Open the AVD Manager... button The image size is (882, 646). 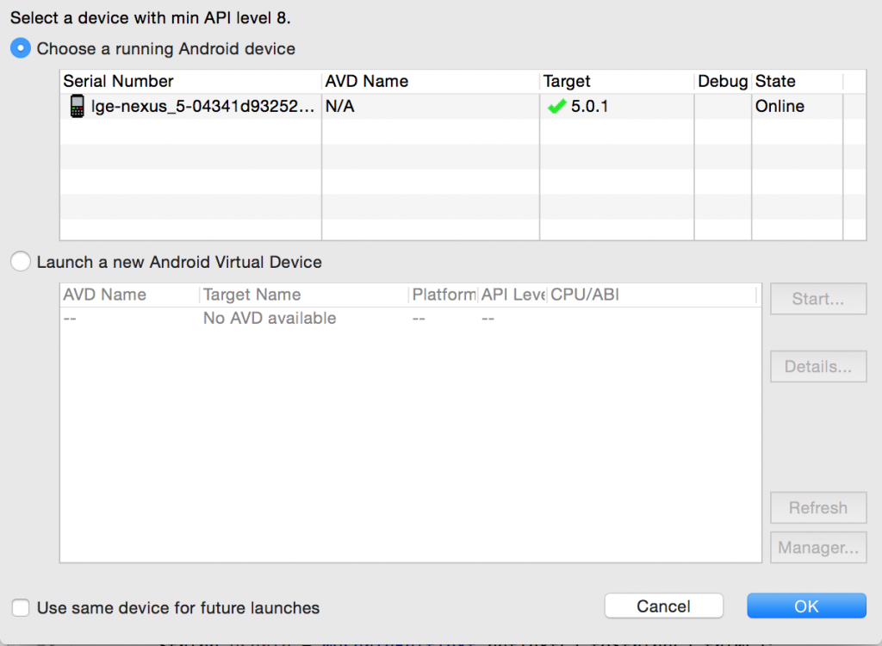[817, 548]
